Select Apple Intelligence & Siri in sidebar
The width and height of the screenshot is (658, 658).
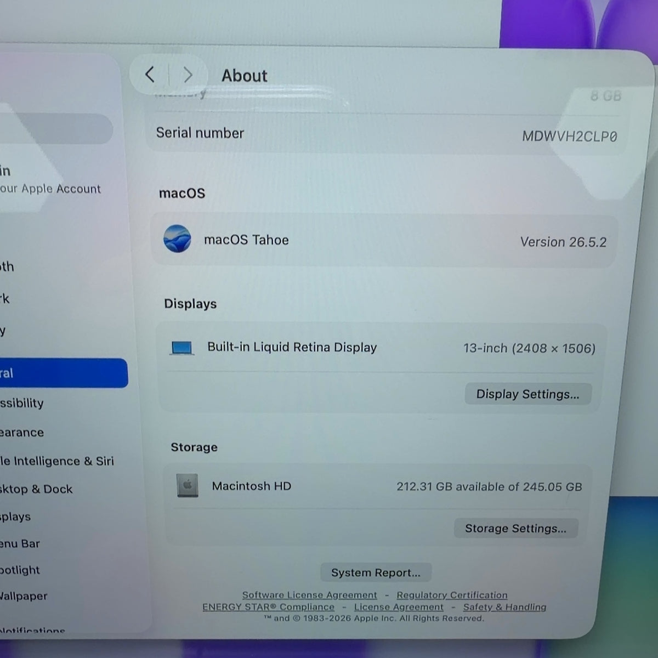click(58, 461)
